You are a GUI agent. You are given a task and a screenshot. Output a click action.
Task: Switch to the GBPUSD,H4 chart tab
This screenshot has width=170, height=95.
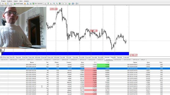(x=136, y=60)
